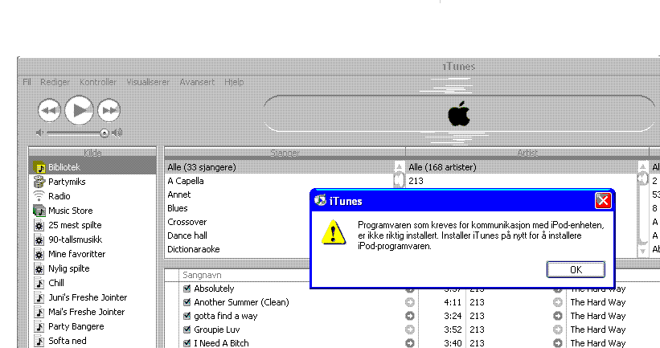Screen dimensions: 660x348
Task: Click the Artist browser column header
Action: [x=527, y=153]
